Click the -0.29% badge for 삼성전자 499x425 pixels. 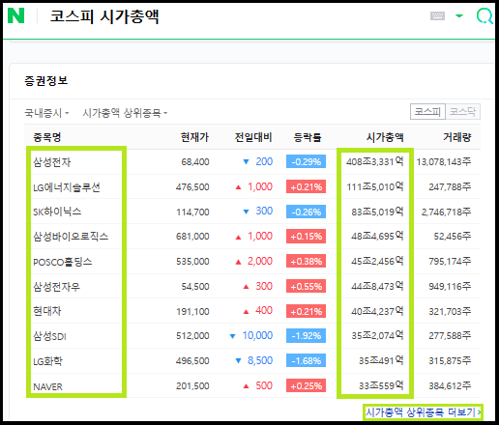click(x=306, y=161)
